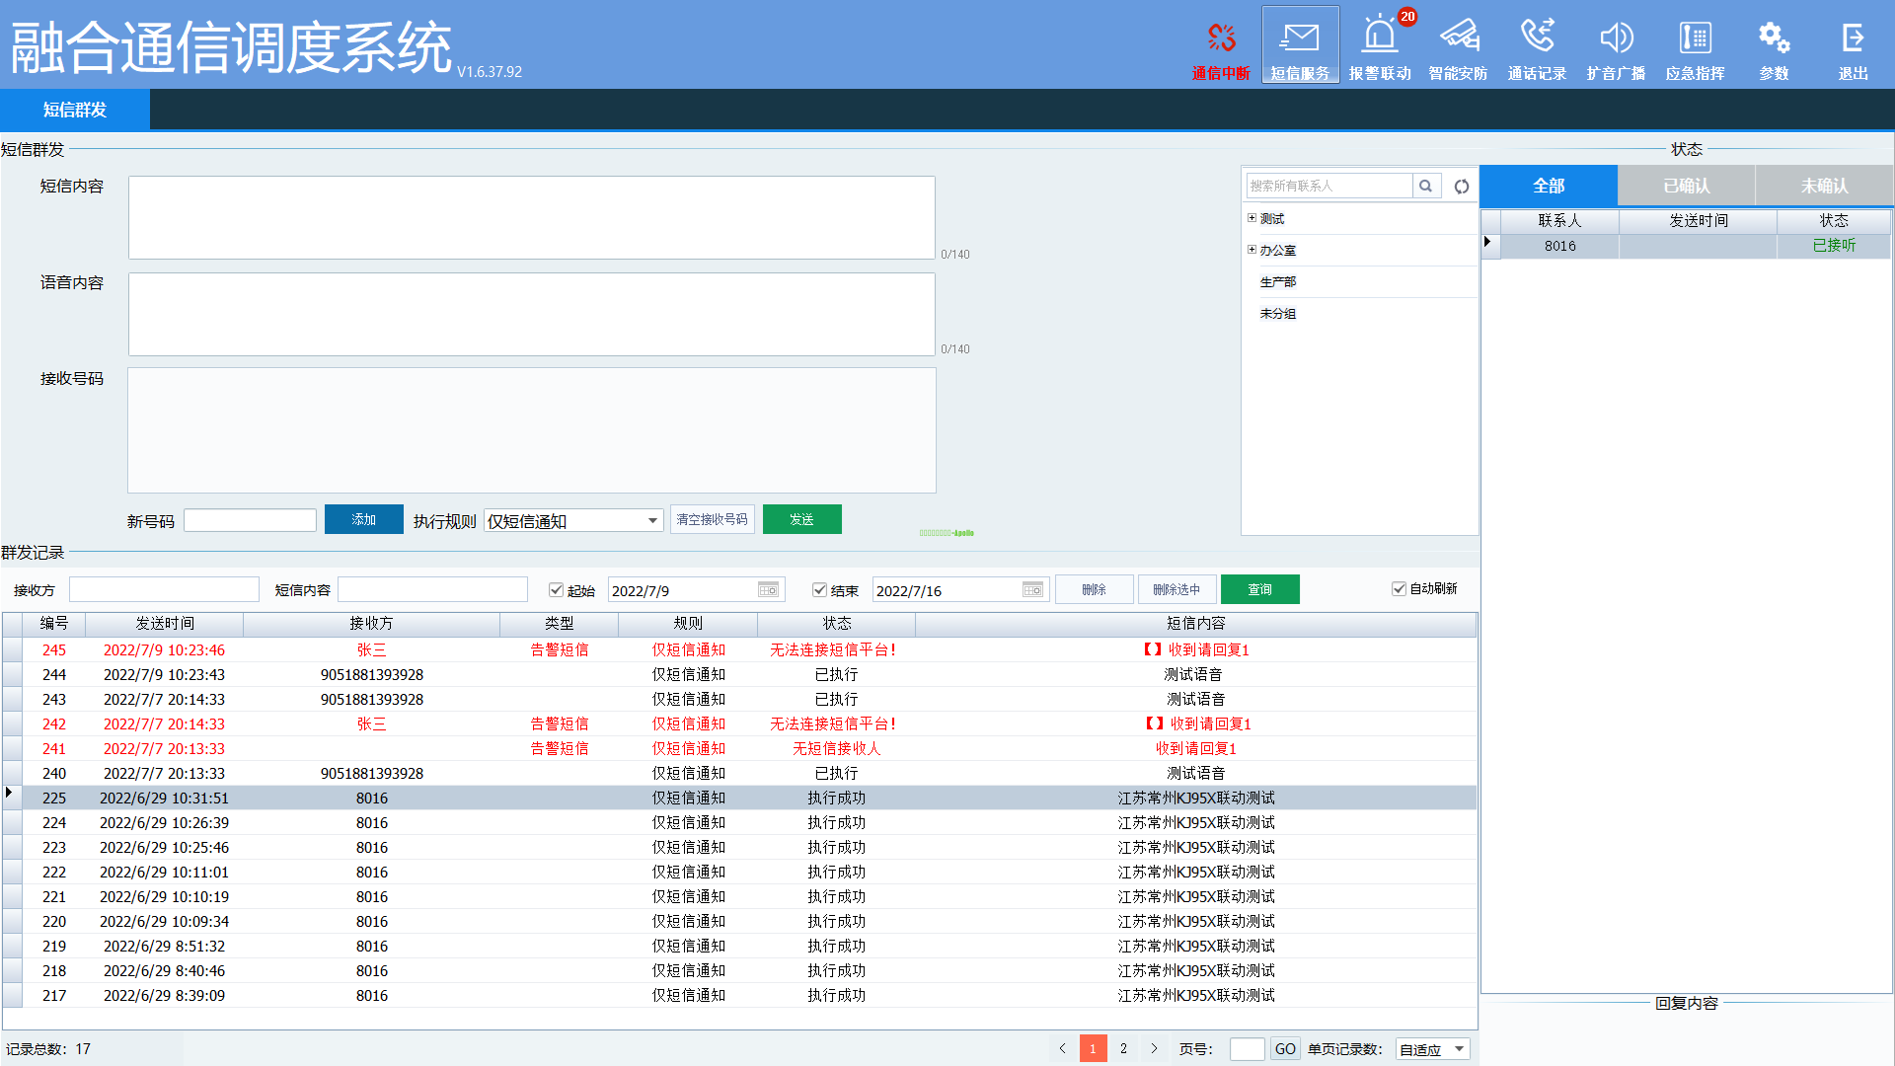Open 应急指挥 telephone icon
The image size is (1895, 1066).
pyautogui.click(x=1695, y=38)
